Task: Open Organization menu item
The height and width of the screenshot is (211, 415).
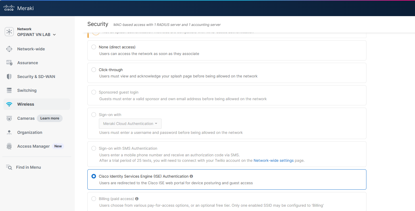Action: [x=37, y=132]
